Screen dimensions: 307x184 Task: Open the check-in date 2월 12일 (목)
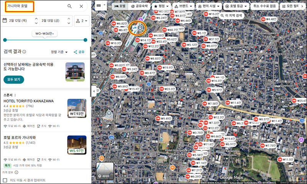(18, 21)
